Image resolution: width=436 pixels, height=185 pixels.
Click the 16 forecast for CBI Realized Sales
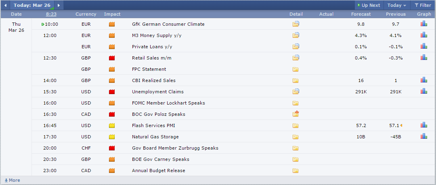click(361, 80)
